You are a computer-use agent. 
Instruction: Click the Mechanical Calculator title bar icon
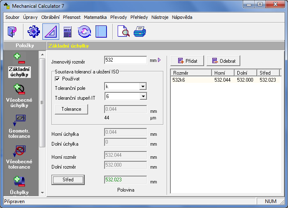[7, 6]
